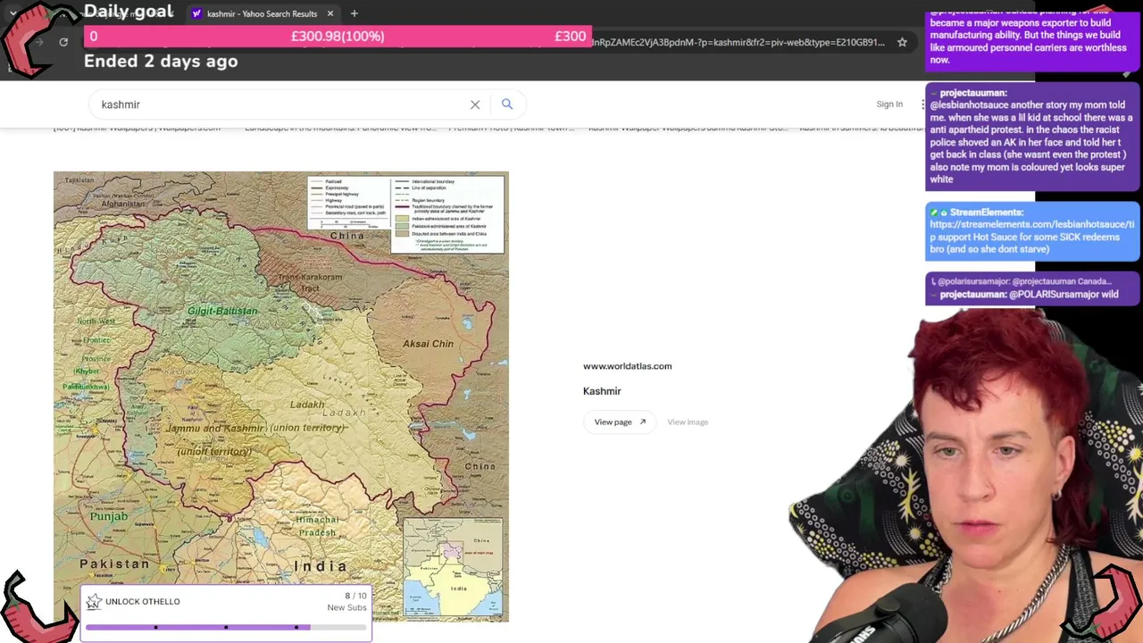Image resolution: width=1143 pixels, height=643 pixels.
Task: Open the Sign In link
Action: click(x=889, y=104)
